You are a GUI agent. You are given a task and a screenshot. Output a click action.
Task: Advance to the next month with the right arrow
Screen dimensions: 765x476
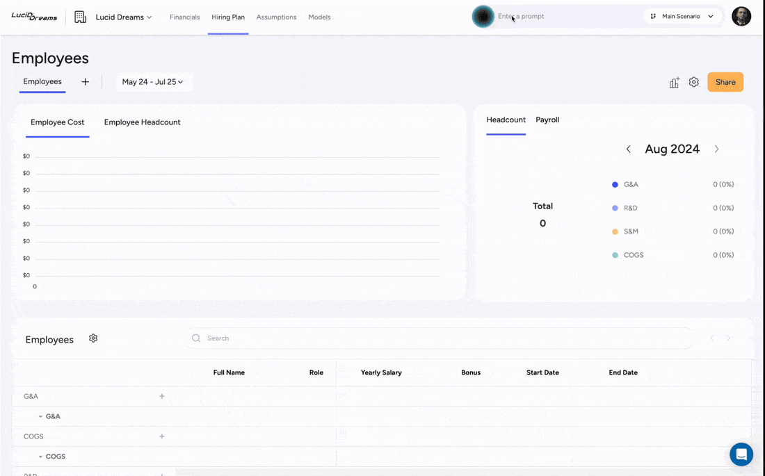pos(716,149)
